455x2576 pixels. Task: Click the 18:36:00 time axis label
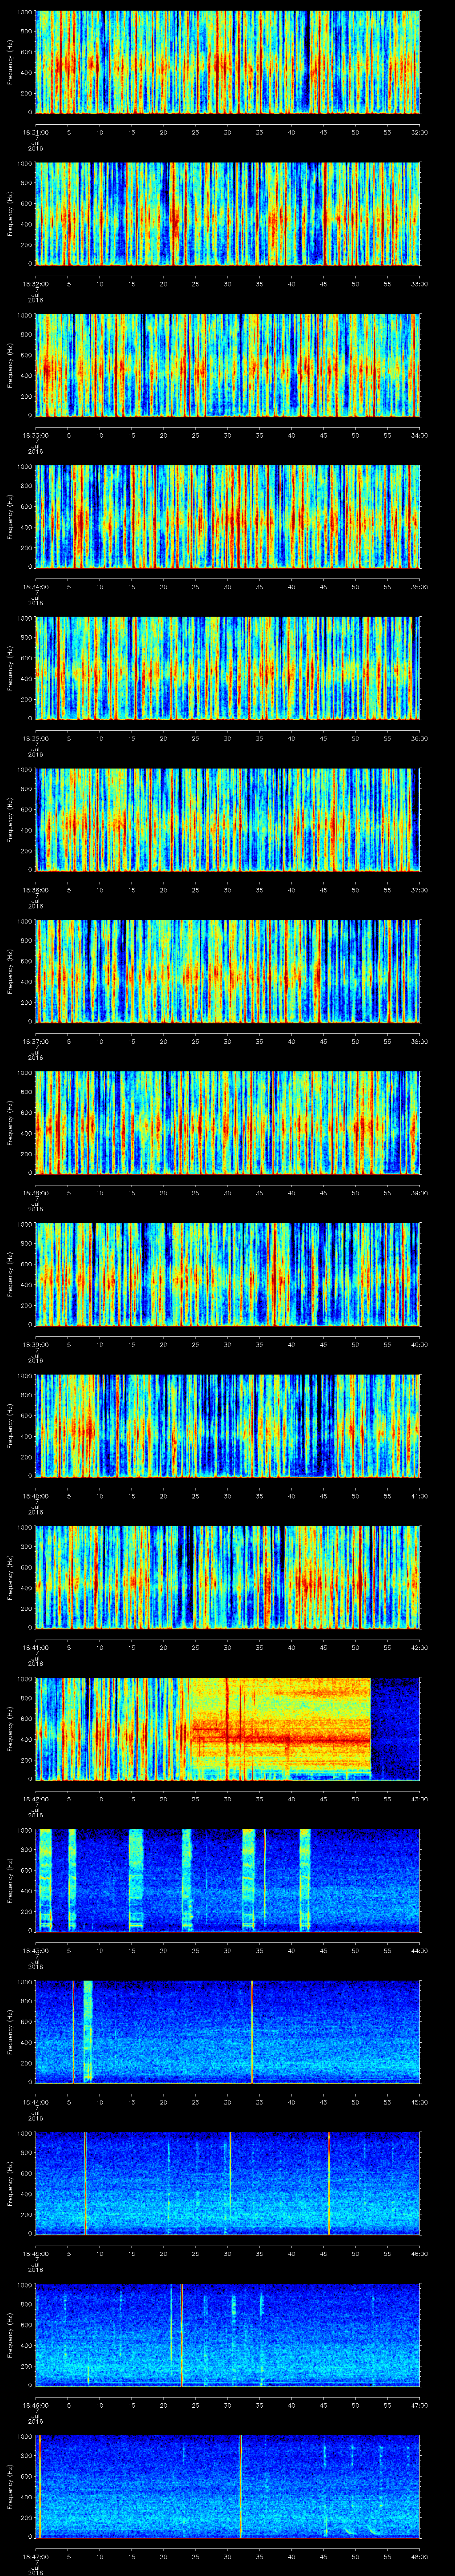point(35,890)
